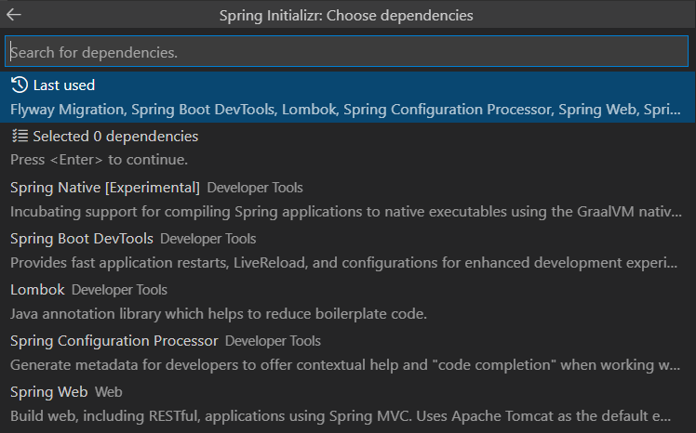Image resolution: width=696 pixels, height=433 pixels.
Task: Choose the Spring Native [Experimental] dependency
Action: pos(105,188)
